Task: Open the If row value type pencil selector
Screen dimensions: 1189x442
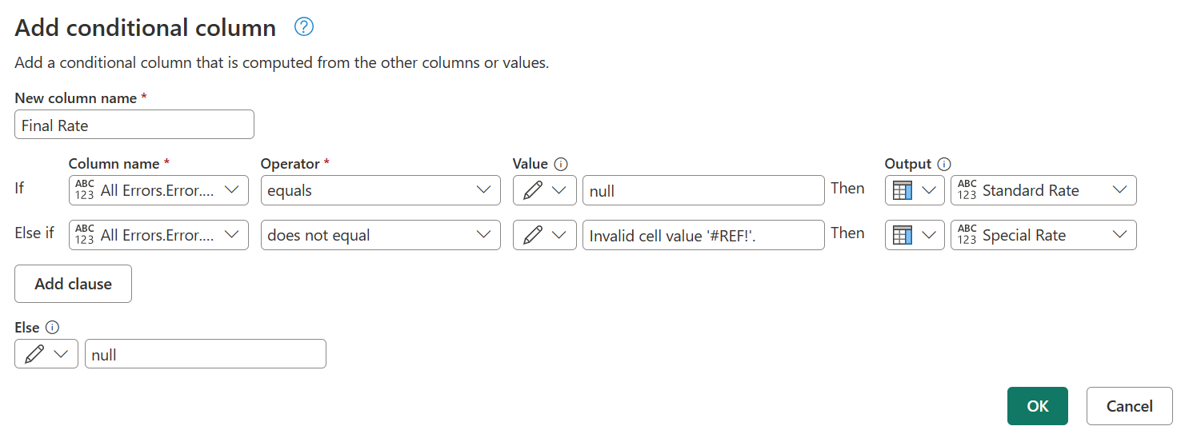Action: (x=544, y=190)
